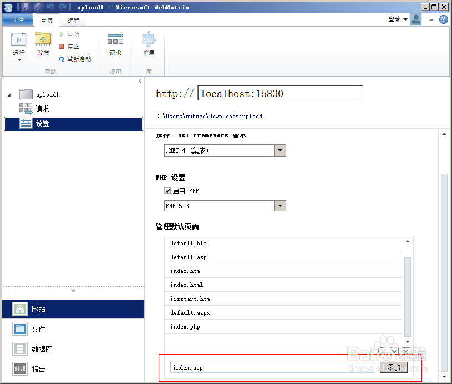Open the 登录 dropdown

pyautogui.click(x=398, y=19)
